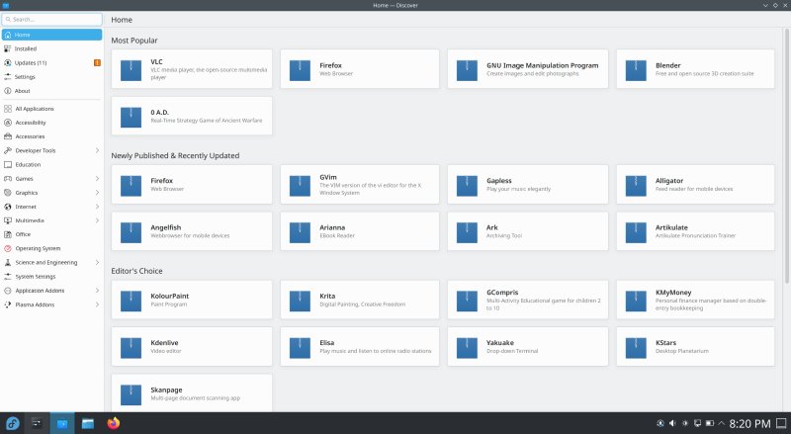
Task: Select the Accessibility category
Action: pyautogui.click(x=51, y=123)
